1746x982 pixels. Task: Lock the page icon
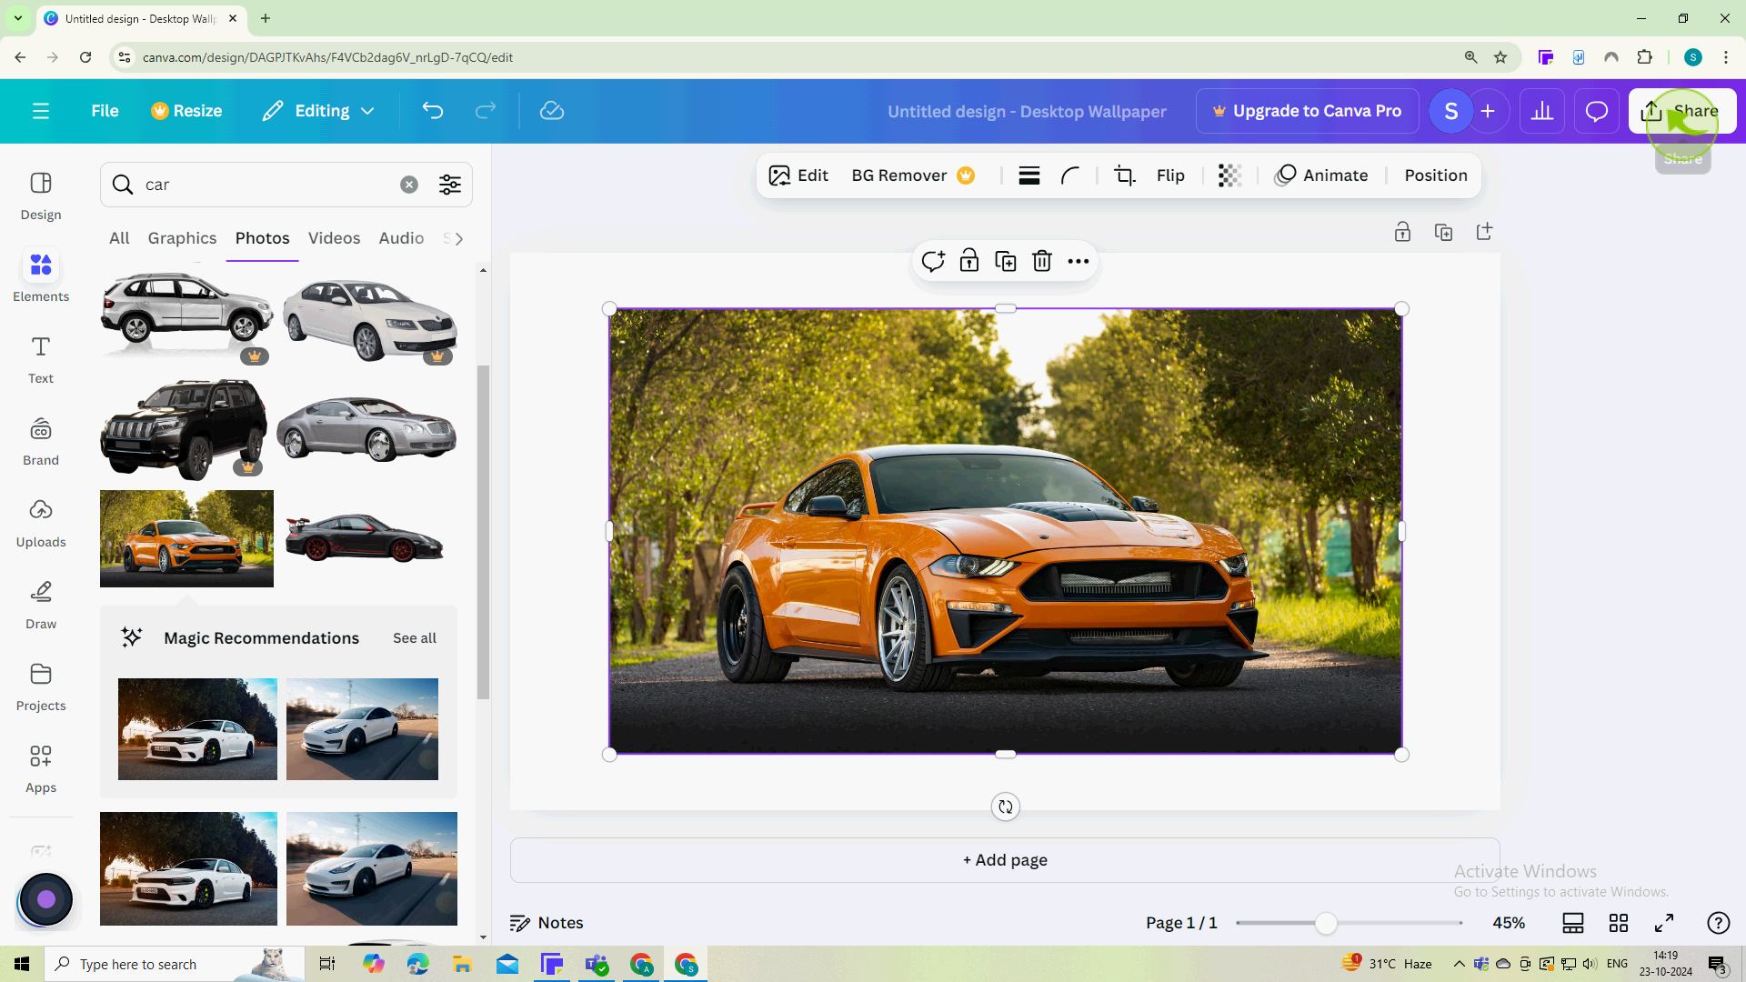tap(1402, 232)
